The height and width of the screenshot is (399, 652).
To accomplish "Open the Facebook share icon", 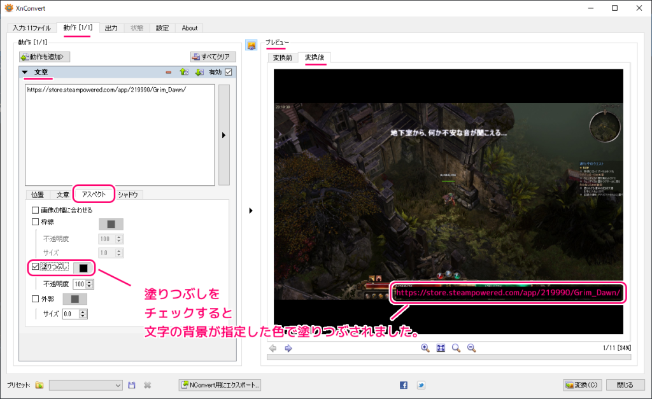I will coord(404,385).
